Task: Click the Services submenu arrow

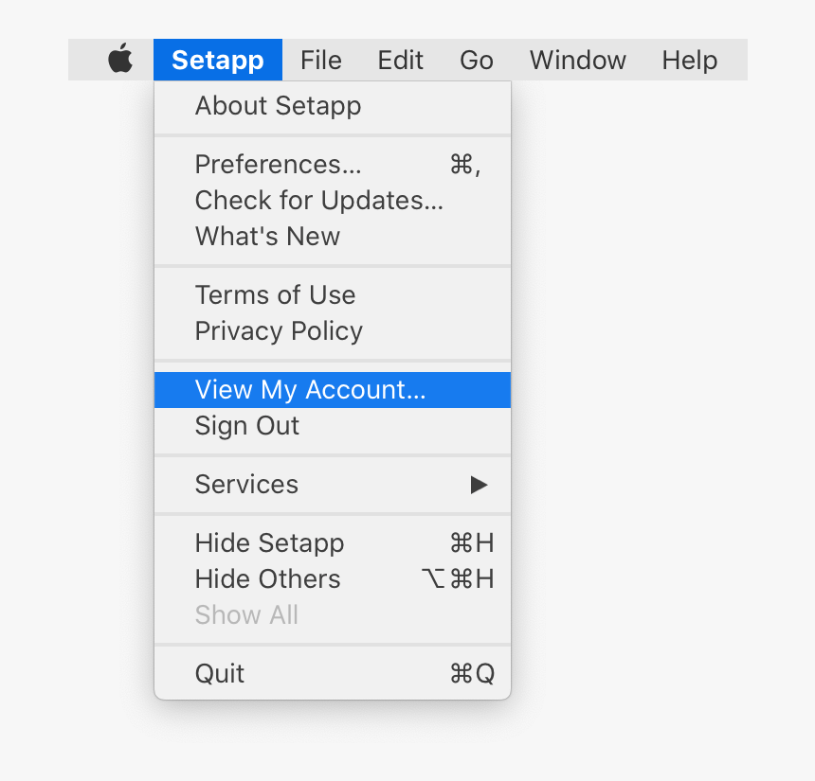Action: pos(479,485)
